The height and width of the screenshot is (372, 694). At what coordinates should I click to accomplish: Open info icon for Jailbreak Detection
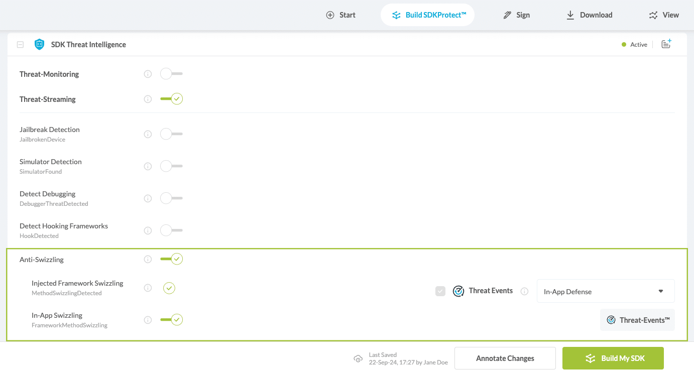pyautogui.click(x=148, y=135)
